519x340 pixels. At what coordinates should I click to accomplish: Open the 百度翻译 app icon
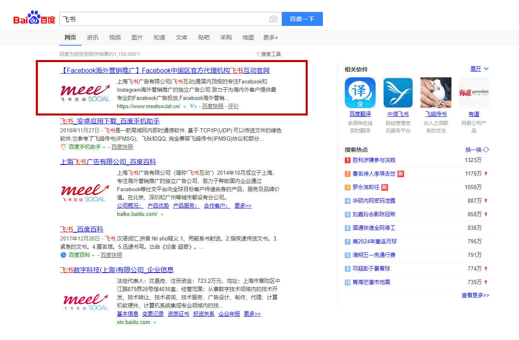(360, 93)
